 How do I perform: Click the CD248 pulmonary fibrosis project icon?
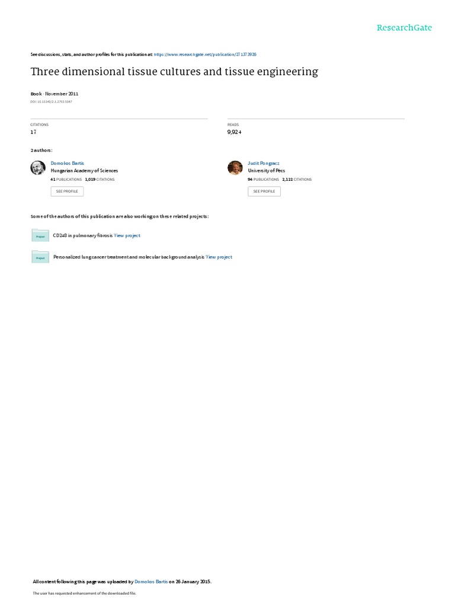coord(40,235)
